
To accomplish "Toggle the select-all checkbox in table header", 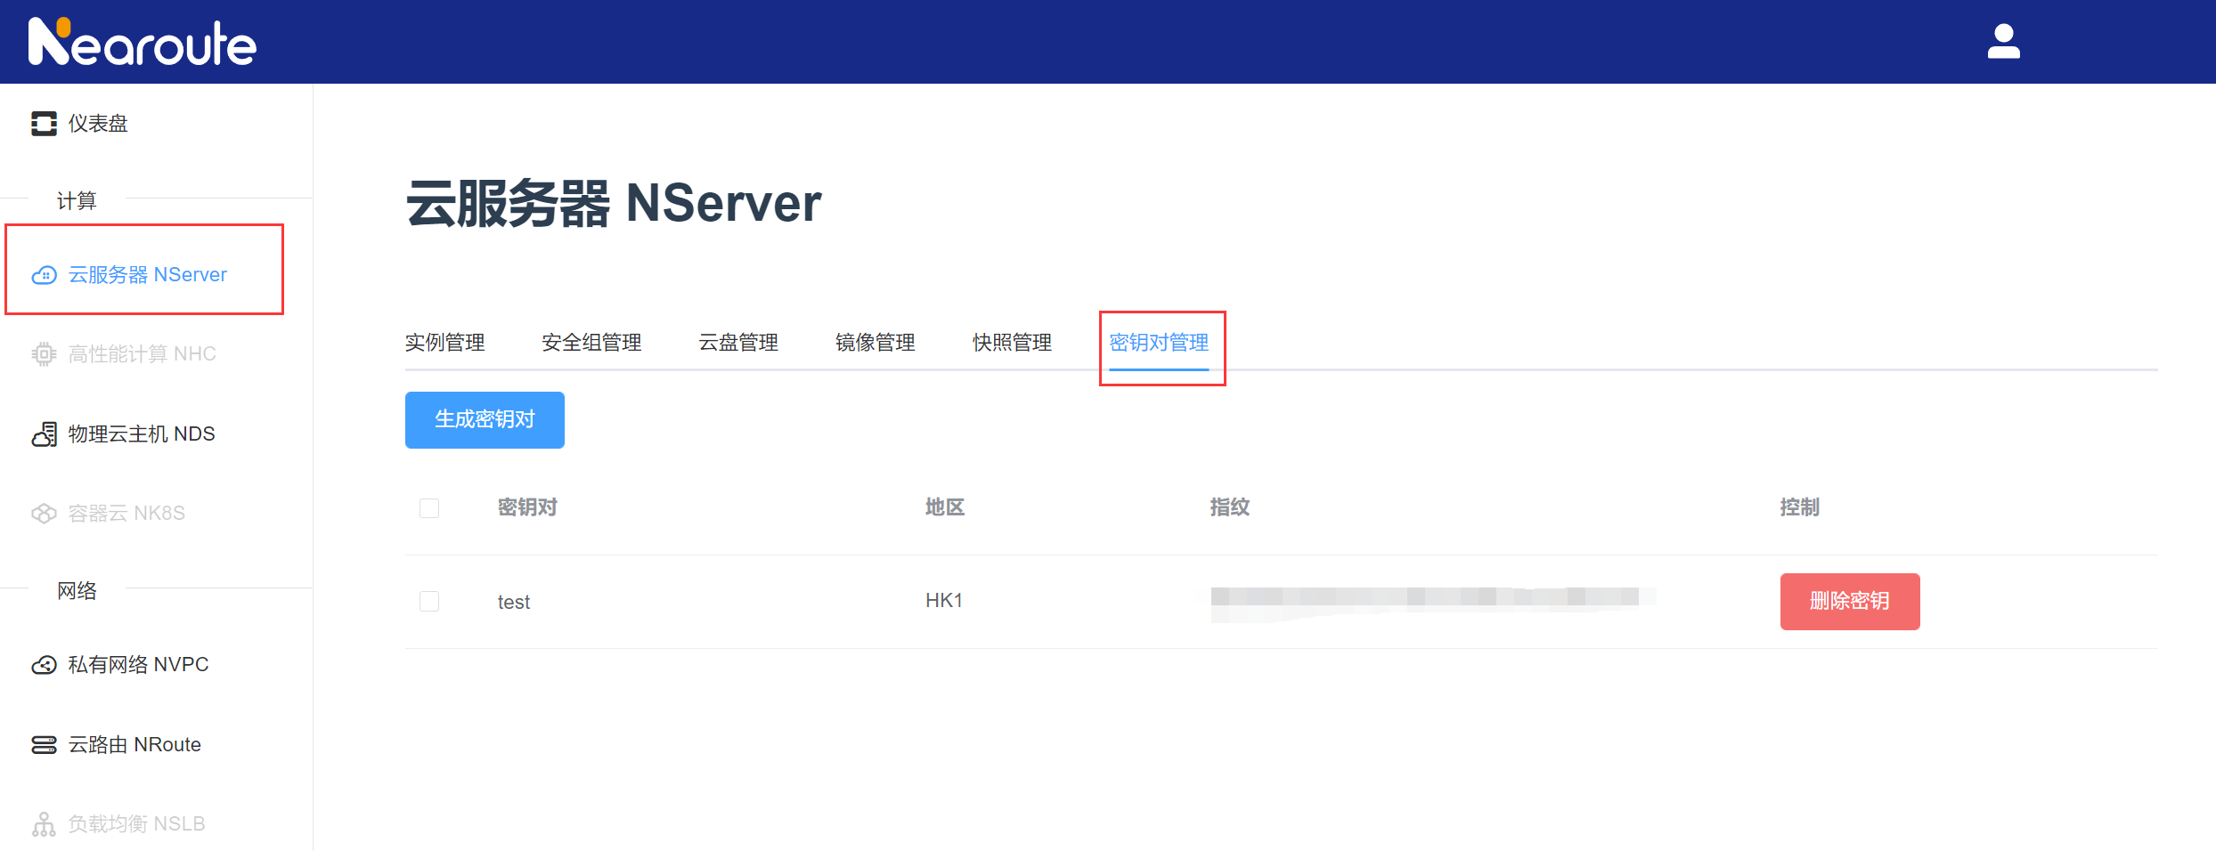I will click(429, 508).
